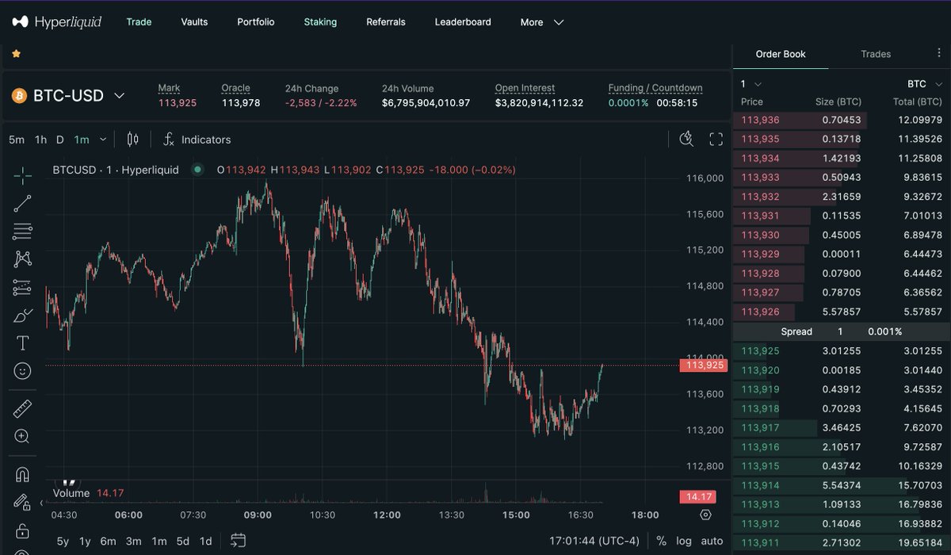Screen dimensions: 951x555
Task: Set chart range to 6m
Action: (x=108, y=541)
